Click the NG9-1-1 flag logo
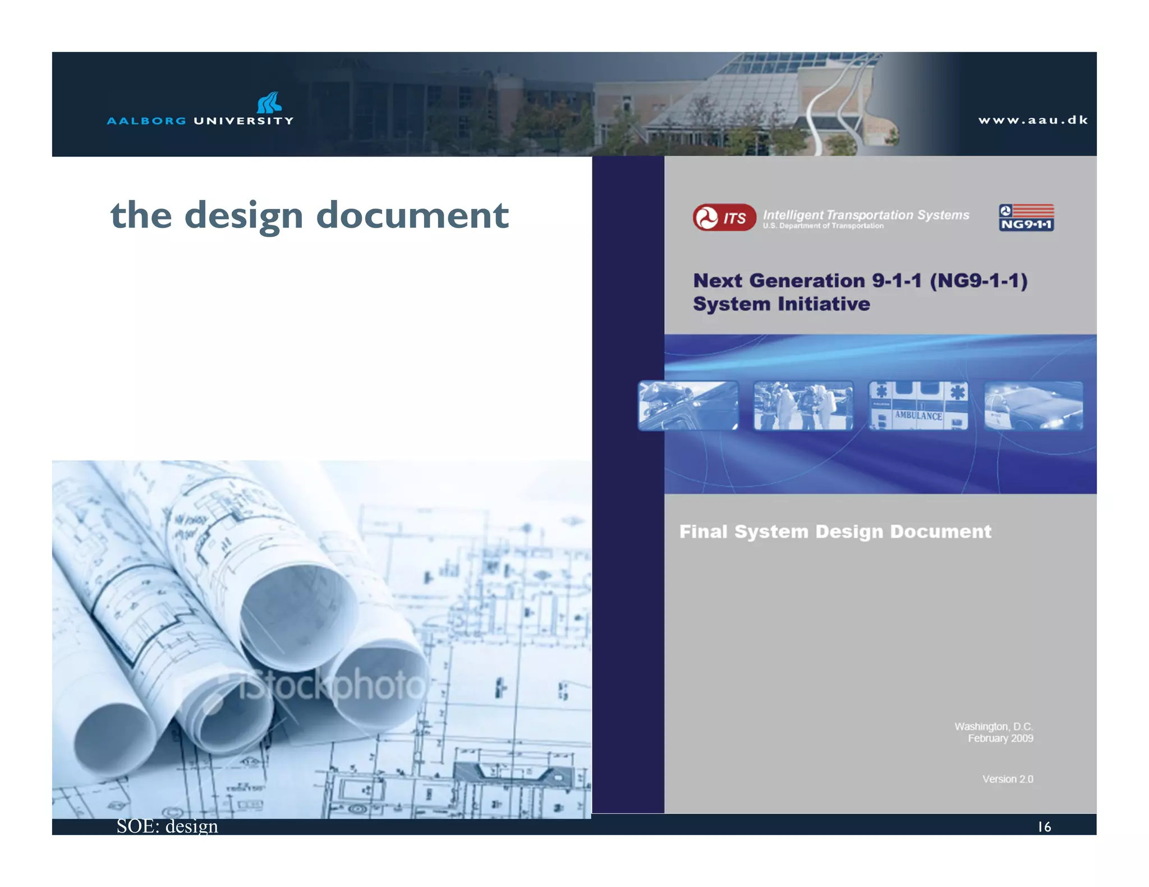Image resolution: width=1149 pixels, height=887 pixels. coord(1026,218)
